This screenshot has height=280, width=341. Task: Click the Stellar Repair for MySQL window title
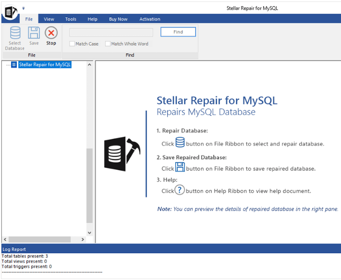(x=252, y=8)
